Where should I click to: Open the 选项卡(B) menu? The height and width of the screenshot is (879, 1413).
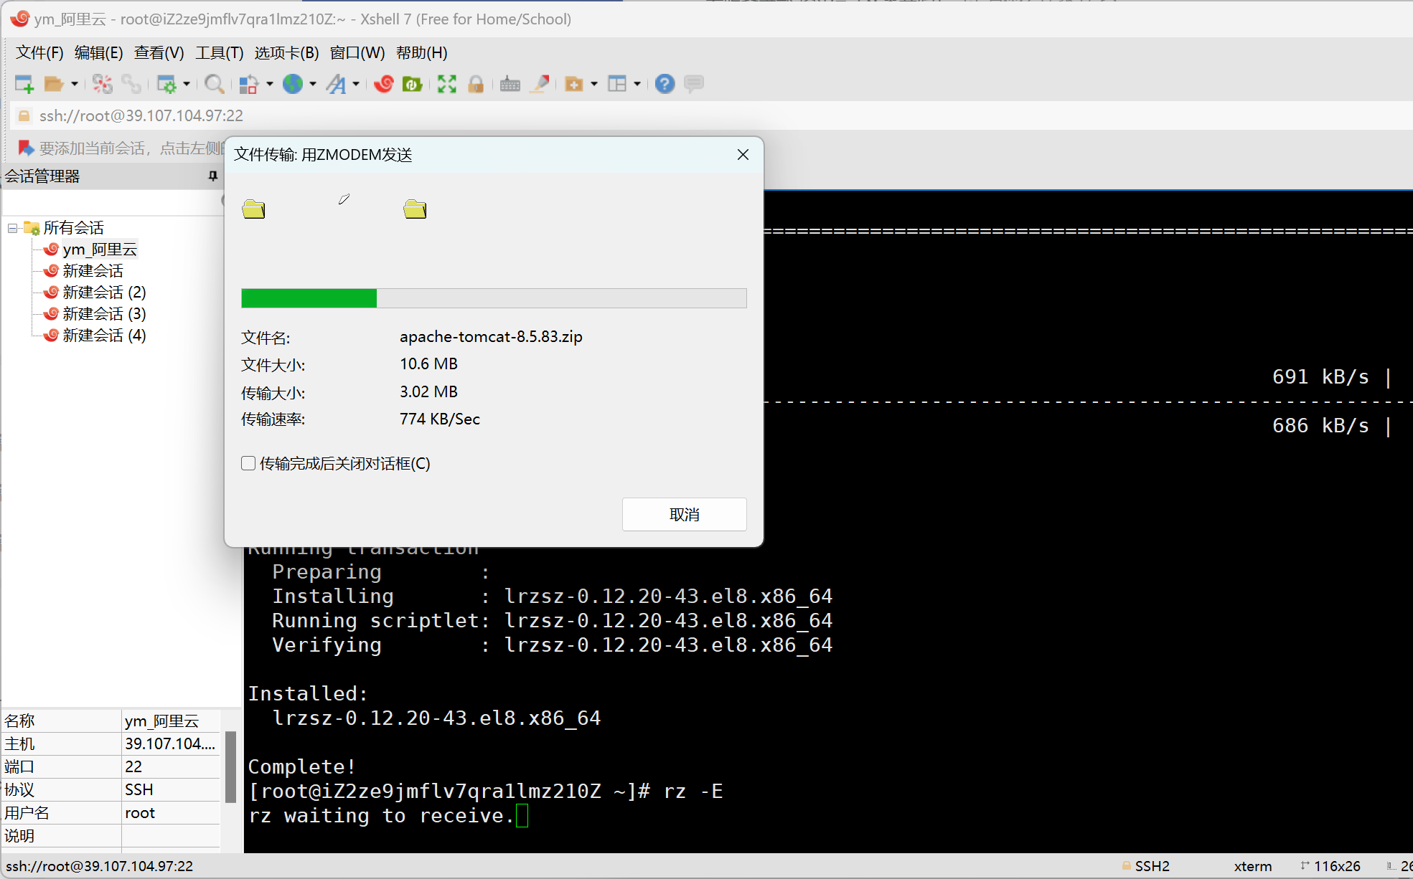tap(286, 52)
